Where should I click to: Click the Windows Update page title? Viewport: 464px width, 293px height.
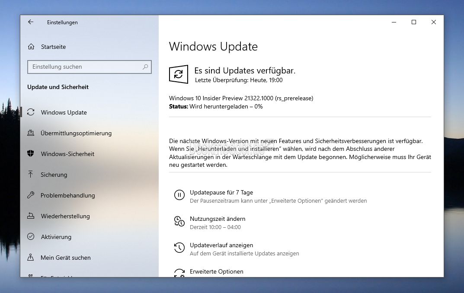point(213,47)
